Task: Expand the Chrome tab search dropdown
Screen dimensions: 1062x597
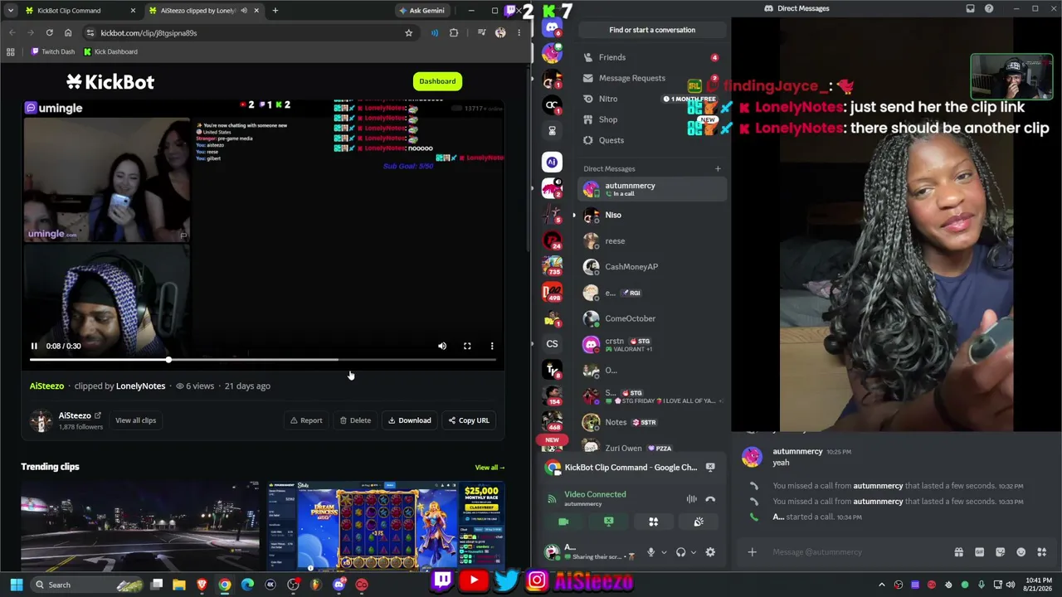Action: click(x=10, y=11)
